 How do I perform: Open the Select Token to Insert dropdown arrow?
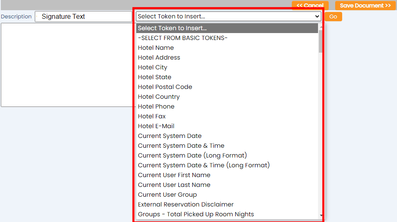tap(317, 16)
